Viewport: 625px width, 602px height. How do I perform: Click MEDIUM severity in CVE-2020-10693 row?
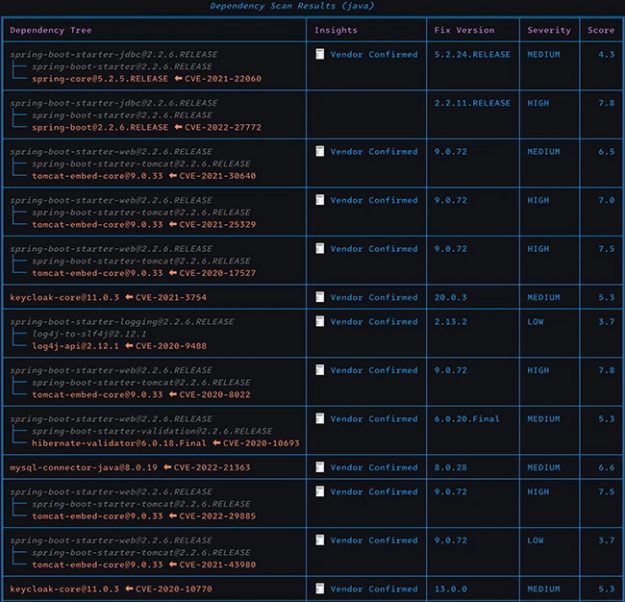543,419
